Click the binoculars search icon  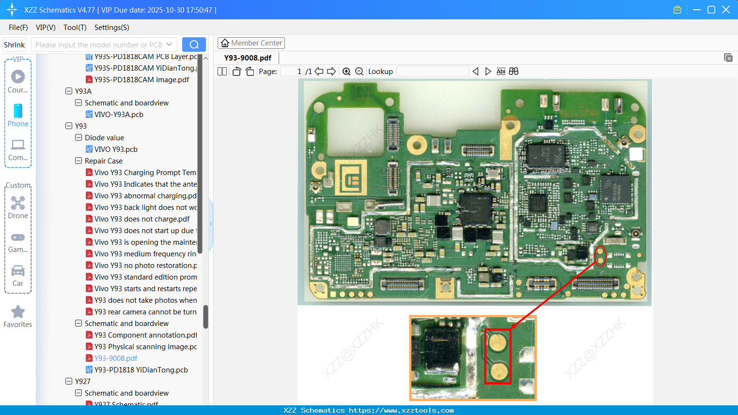[514, 71]
